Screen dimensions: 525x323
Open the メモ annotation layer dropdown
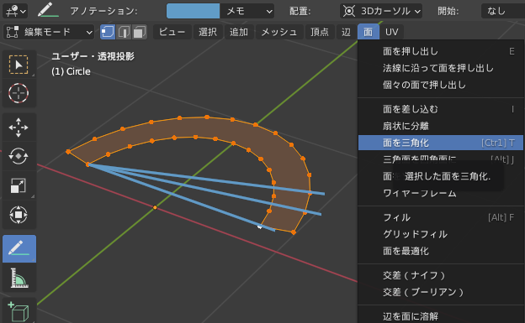click(247, 11)
